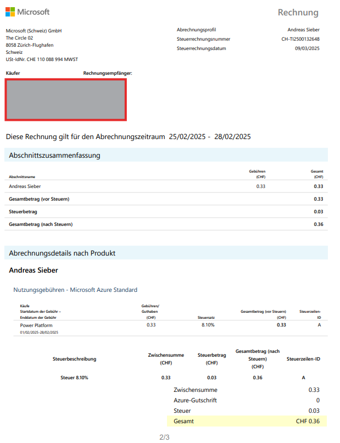
Task: Select 'Andreas Sieber' in the summary table row
Action: click(x=25, y=186)
